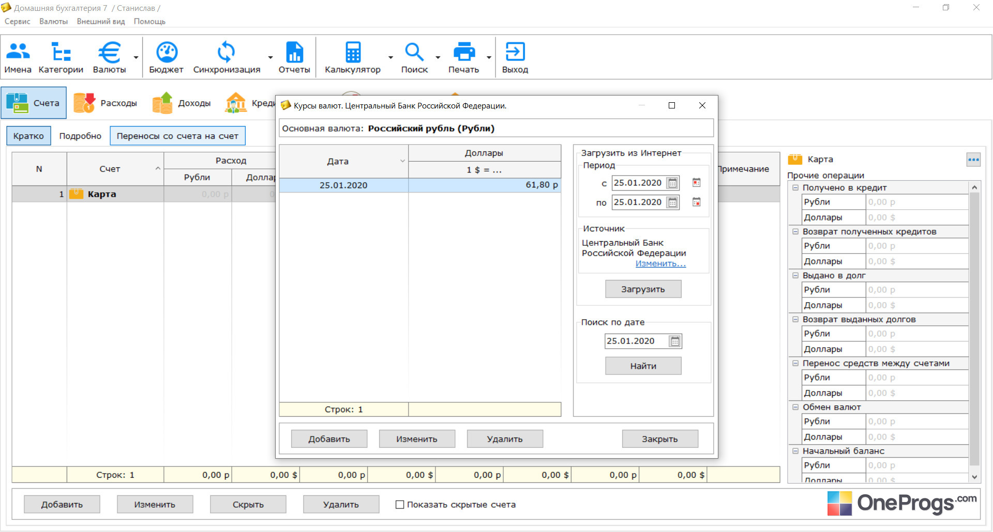
Task: Open the Валюты menu in menu bar
Action: pos(54,21)
